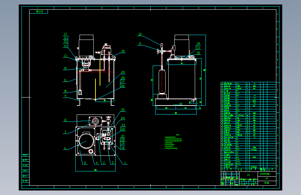This screenshot has width=301, height=195.
Task: Click callout number 26
Action: tap(123, 86)
